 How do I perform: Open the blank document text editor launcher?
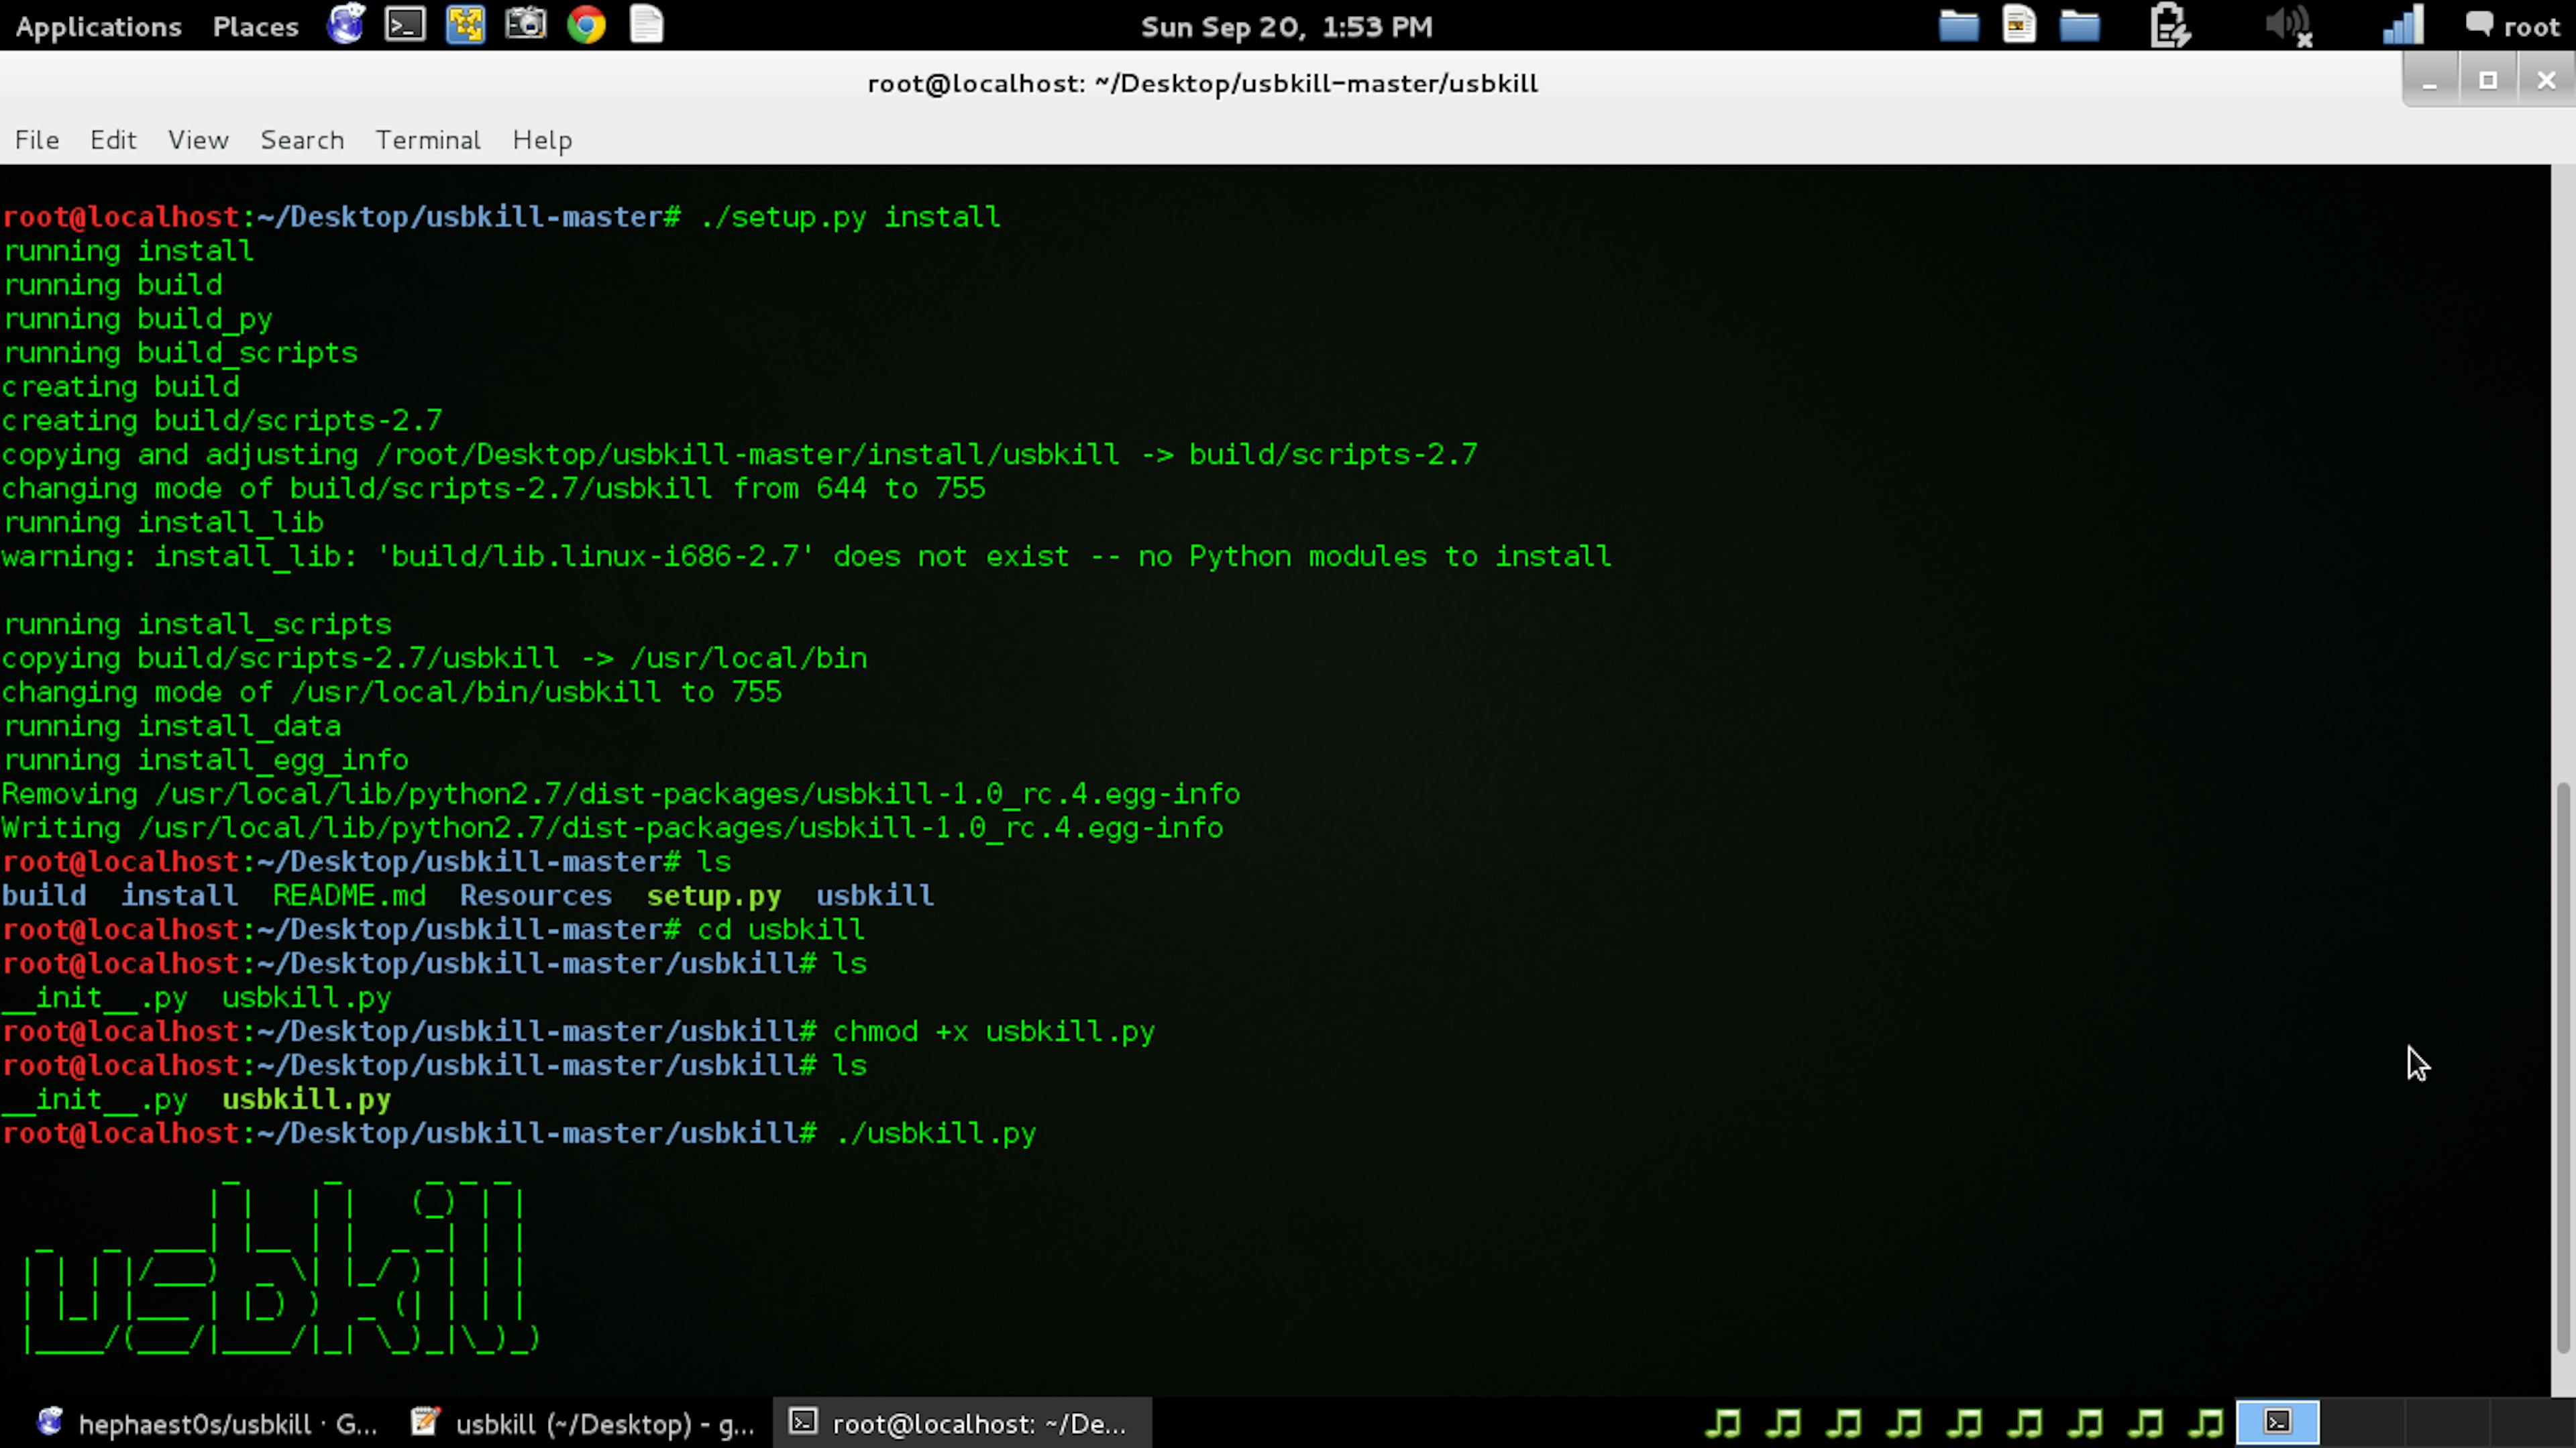click(646, 24)
